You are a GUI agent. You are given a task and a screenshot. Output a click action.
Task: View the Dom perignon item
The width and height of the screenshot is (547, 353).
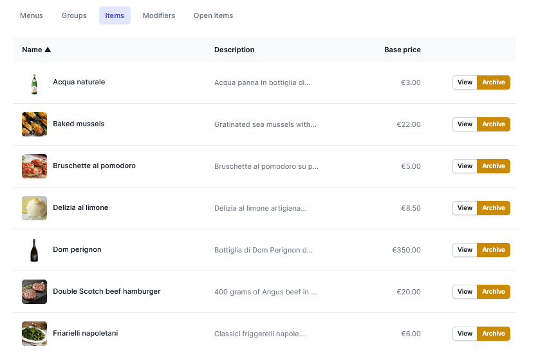(x=465, y=250)
